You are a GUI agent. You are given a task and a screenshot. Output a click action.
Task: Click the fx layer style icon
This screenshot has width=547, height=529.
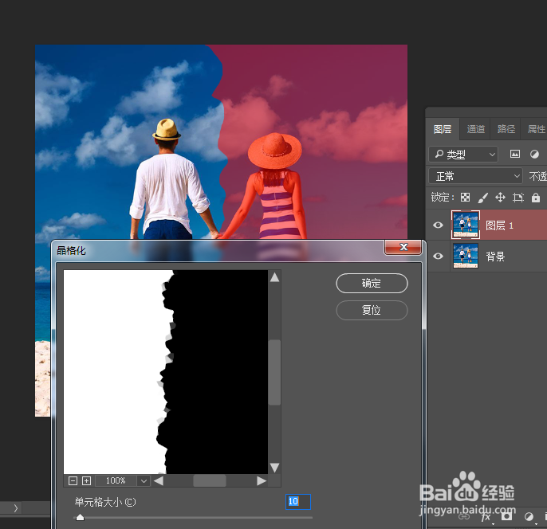[x=486, y=516]
